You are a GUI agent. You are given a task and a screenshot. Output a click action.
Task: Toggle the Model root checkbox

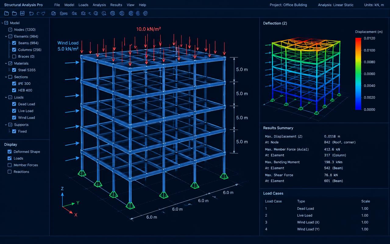6,23
